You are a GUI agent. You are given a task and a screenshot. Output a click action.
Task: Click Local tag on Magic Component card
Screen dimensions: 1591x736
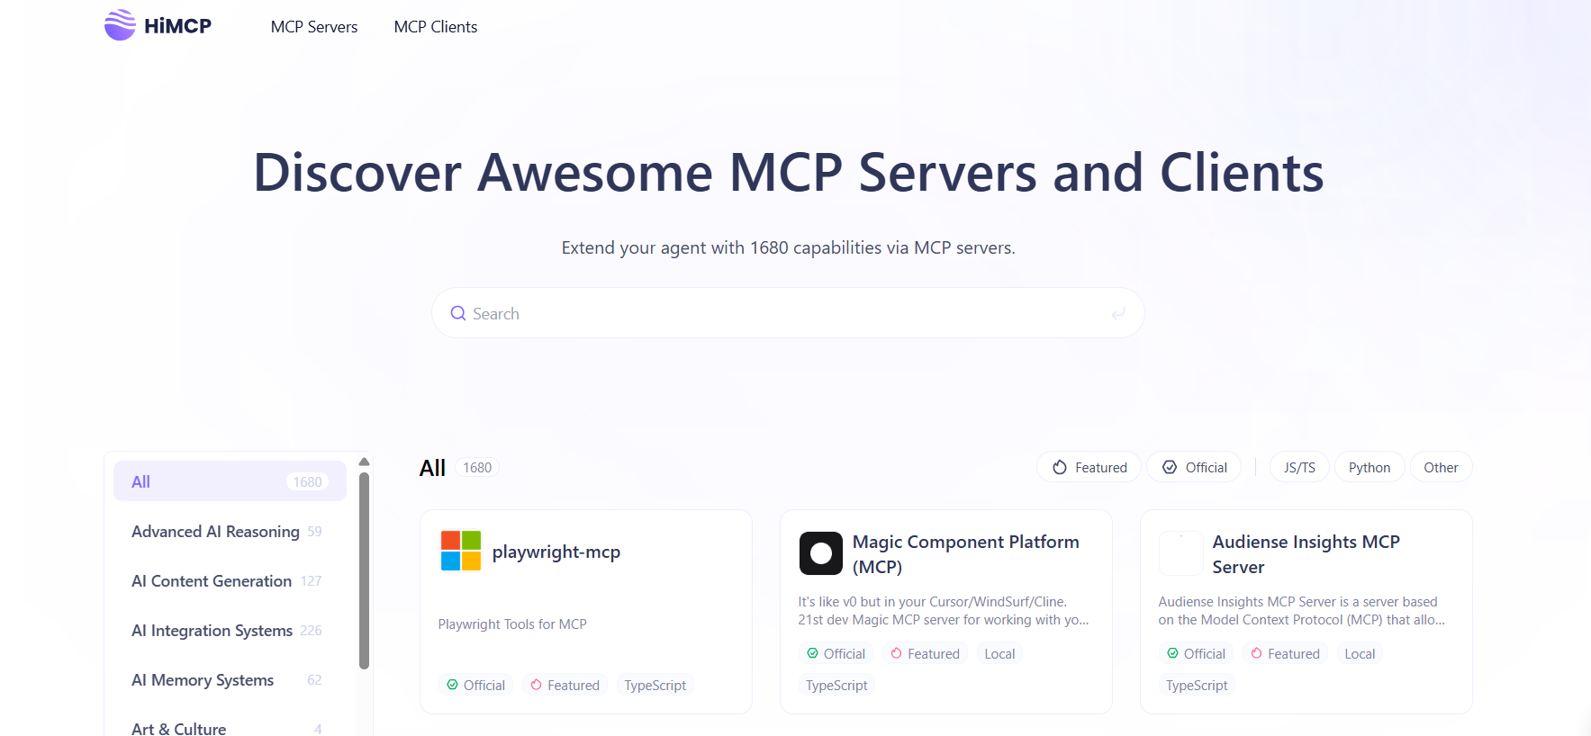coord(999,653)
